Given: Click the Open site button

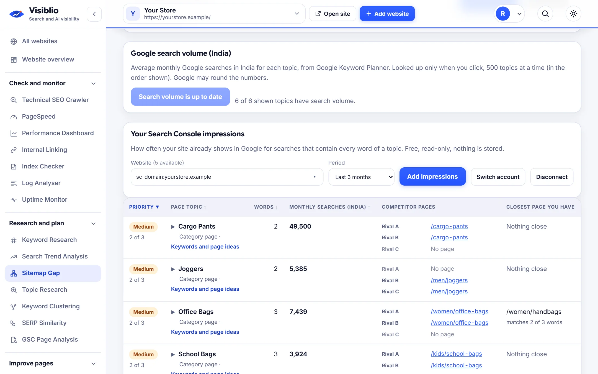Looking at the screenshot, I should pyautogui.click(x=332, y=14).
